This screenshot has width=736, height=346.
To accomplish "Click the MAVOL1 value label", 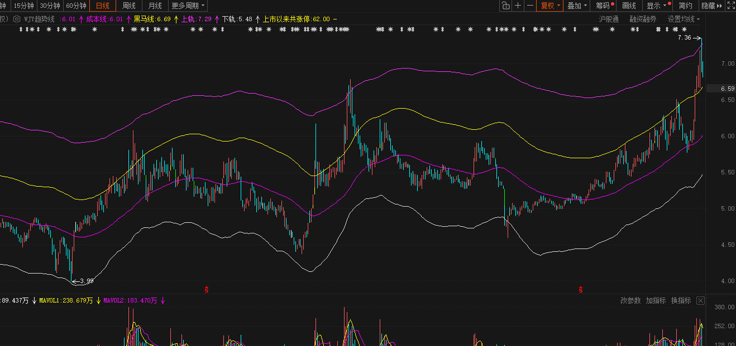I will pos(66,301).
